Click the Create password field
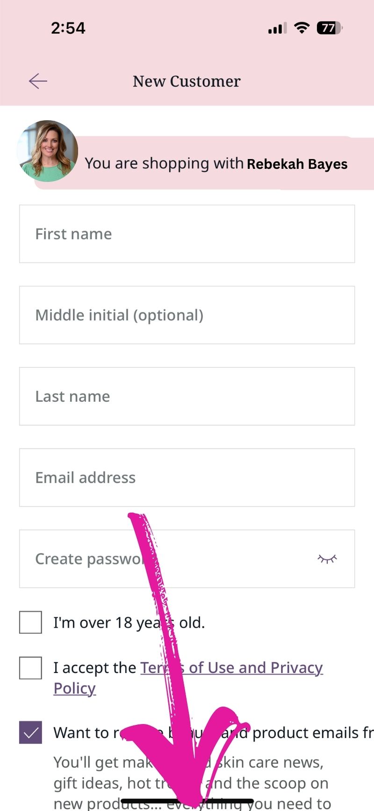The width and height of the screenshot is (374, 811). [187, 559]
